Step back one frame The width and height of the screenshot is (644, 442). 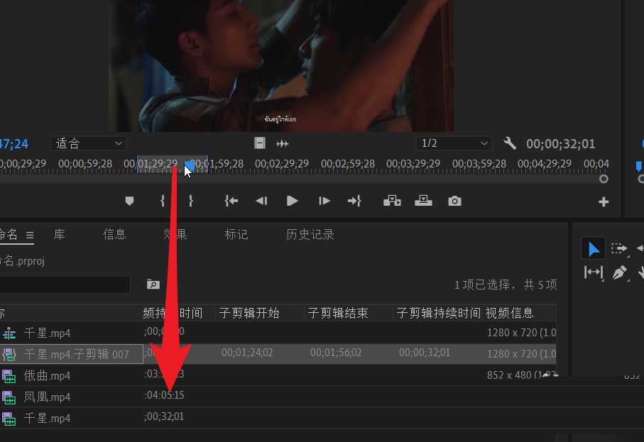click(x=261, y=201)
